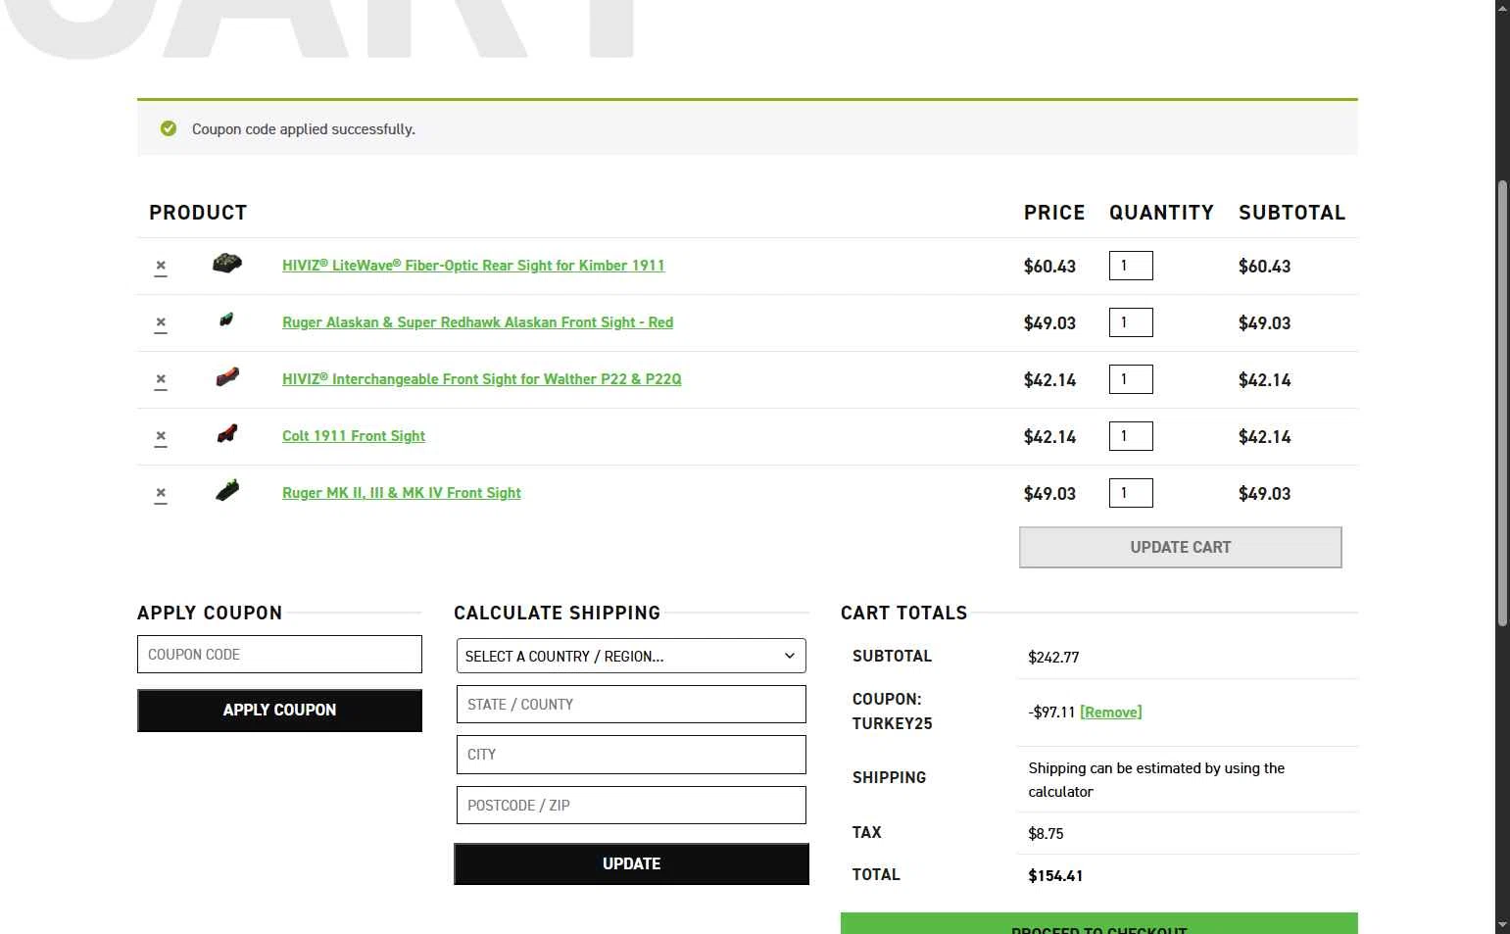Select the Colt 1911 Front Sight subtotal $42.14
The height and width of the screenshot is (934, 1510).
(1264, 437)
